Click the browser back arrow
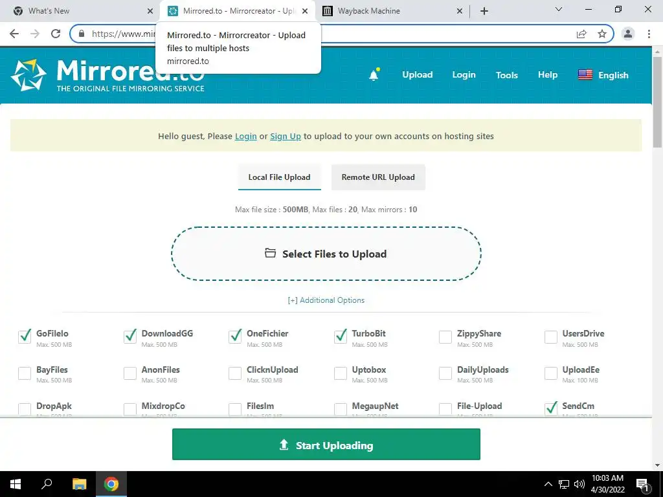This screenshot has width=663, height=497. pos(14,34)
